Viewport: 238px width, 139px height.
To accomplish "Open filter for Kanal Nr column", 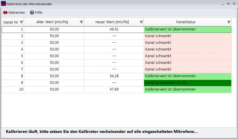I will pyautogui.click(x=21, y=22).
